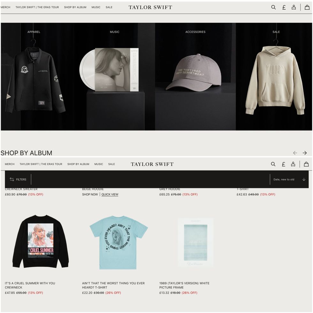This screenshot has height=313, width=313.
Task: Click Shop Now under Beige Hoodie
Action: [x=90, y=195]
